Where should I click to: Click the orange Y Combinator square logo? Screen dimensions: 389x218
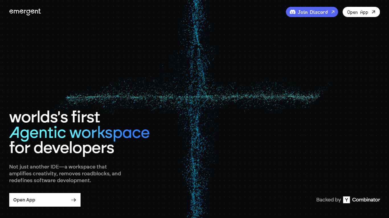346,200
